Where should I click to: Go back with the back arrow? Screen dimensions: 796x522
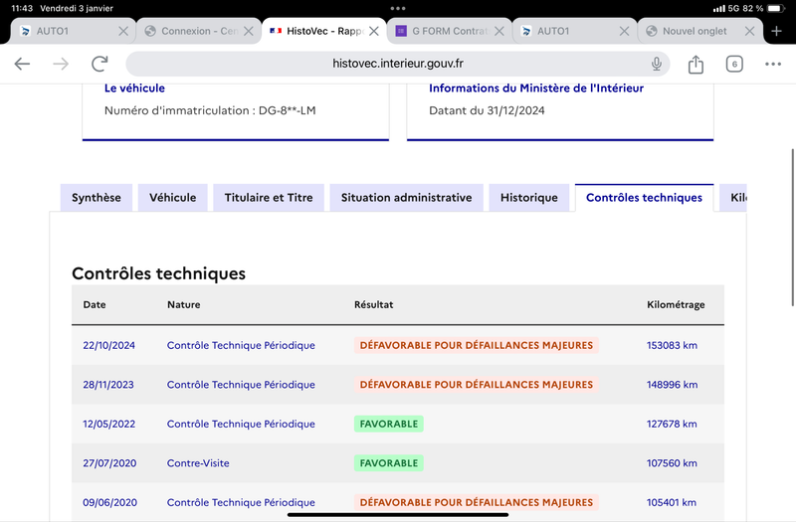pyautogui.click(x=22, y=64)
